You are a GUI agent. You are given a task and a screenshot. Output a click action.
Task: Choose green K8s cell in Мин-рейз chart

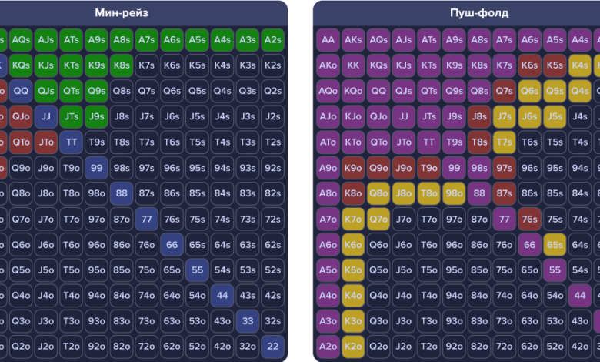(122, 65)
